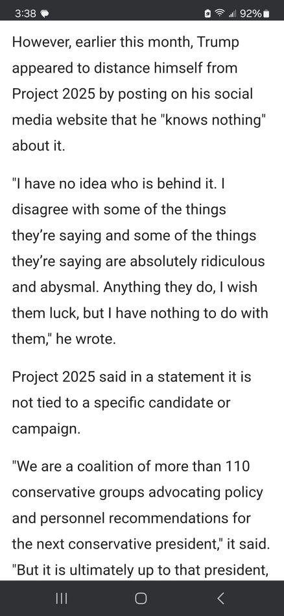284x616 pixels.
Task: Tap "But it is ultimately up to that president"
Action: pyautogui.click(x=140, y=569)
